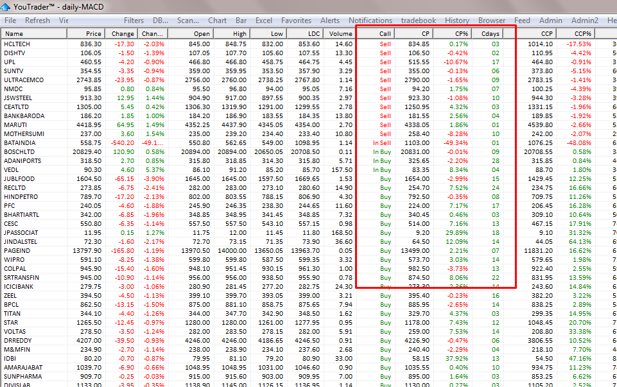Sort by the Volume column header
The image size is (617, 387).
(x=340, y=33)
